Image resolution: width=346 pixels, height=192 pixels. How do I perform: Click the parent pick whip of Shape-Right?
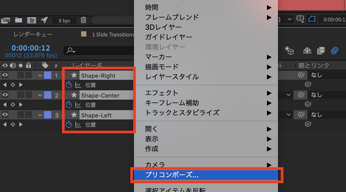pyautogui.click(x=301, y=75)
